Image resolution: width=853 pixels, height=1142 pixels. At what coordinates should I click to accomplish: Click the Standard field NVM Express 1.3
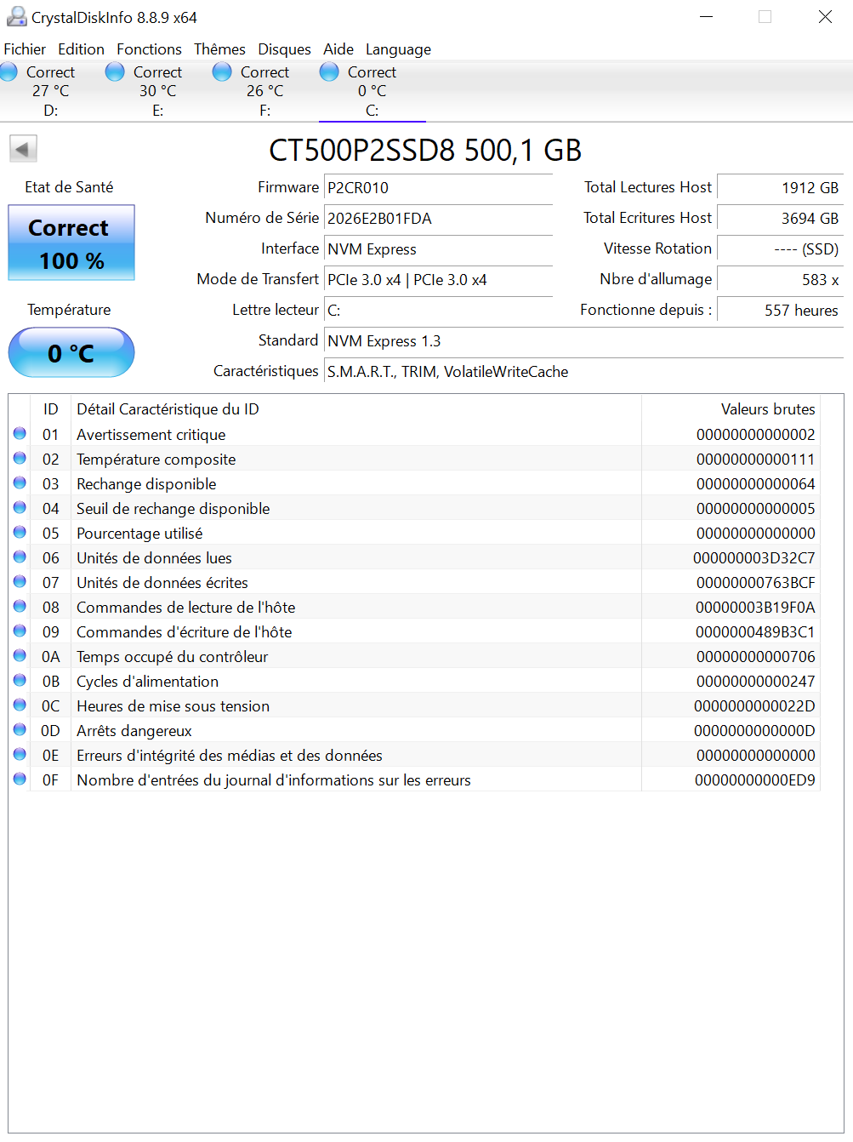[x=583, y=341]
